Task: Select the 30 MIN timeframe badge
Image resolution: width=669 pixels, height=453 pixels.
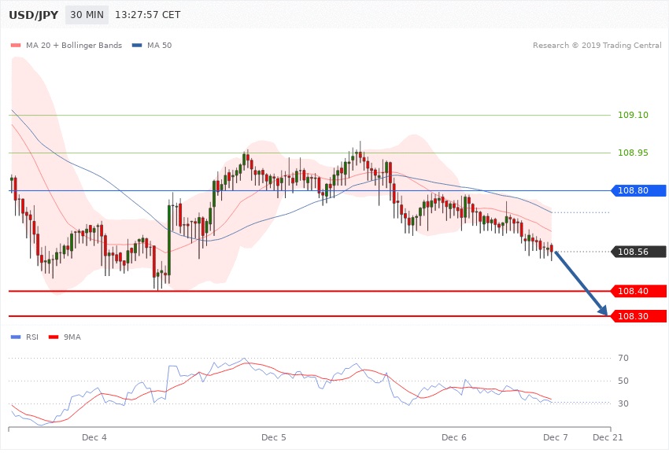Action: (88, 15)
